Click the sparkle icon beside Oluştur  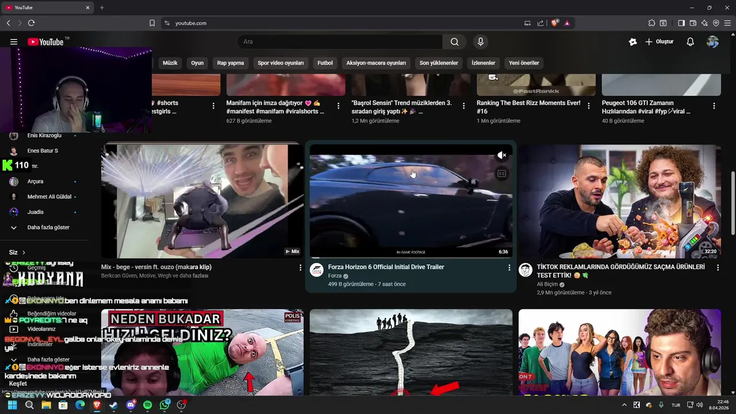(633, 42)
